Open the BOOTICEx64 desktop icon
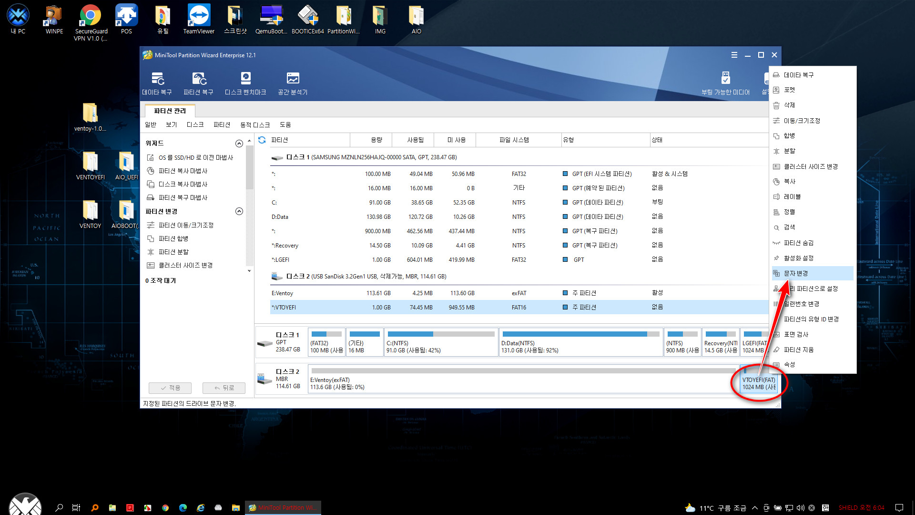This screenshot has height=515, width=915. [x=308, y=19]
